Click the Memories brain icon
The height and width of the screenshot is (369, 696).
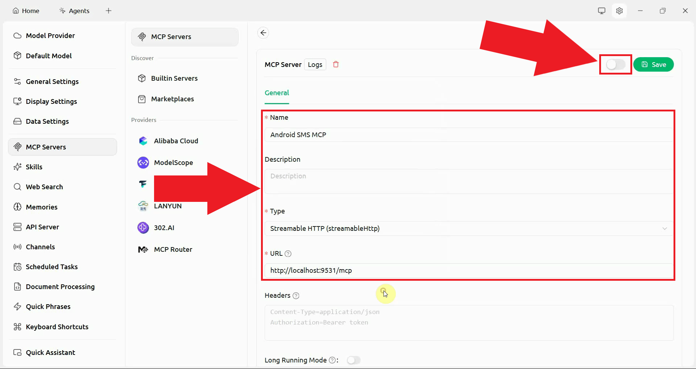click(17, 207)
